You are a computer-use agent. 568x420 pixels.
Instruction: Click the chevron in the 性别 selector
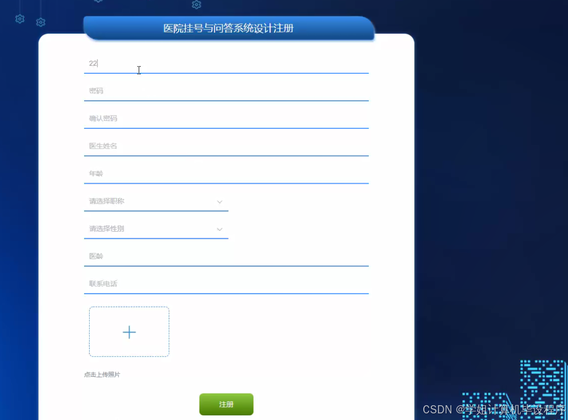click(x=220, y=229)
